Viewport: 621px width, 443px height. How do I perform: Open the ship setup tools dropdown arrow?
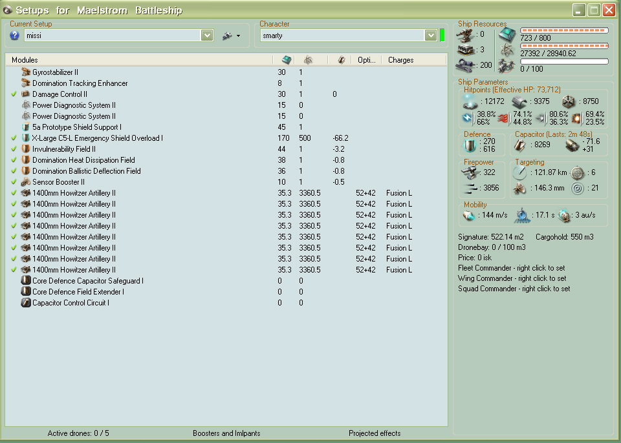(238, 36)
